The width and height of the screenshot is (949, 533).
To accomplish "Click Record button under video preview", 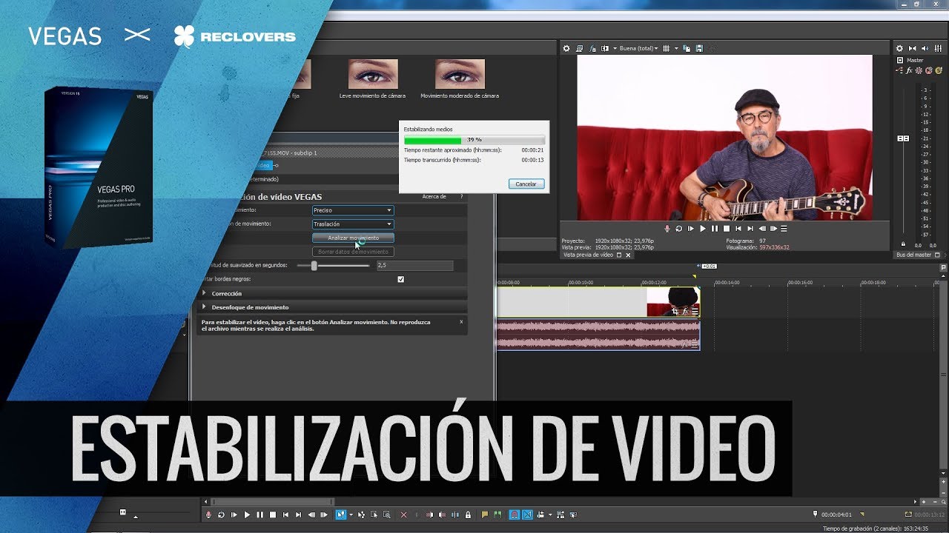I will (x=667, y=229).
